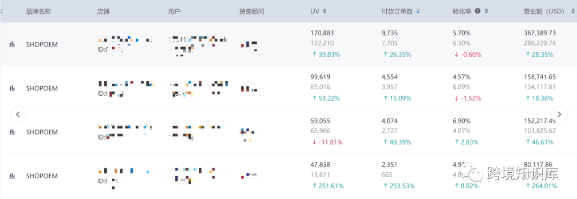Click fourth row SHOPOEM brand name
577x199 pixels.
tap(42, 176)
